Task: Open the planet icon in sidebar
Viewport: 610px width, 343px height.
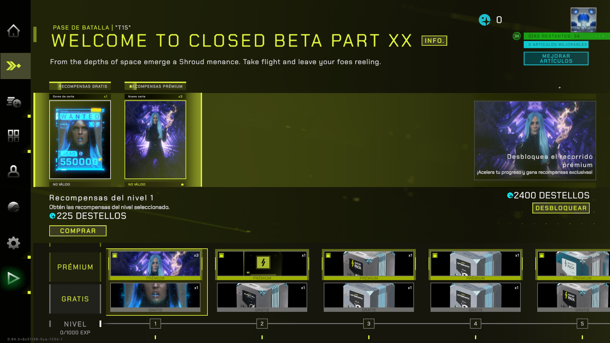Action: pyautogui.click(x=14, y=207)
